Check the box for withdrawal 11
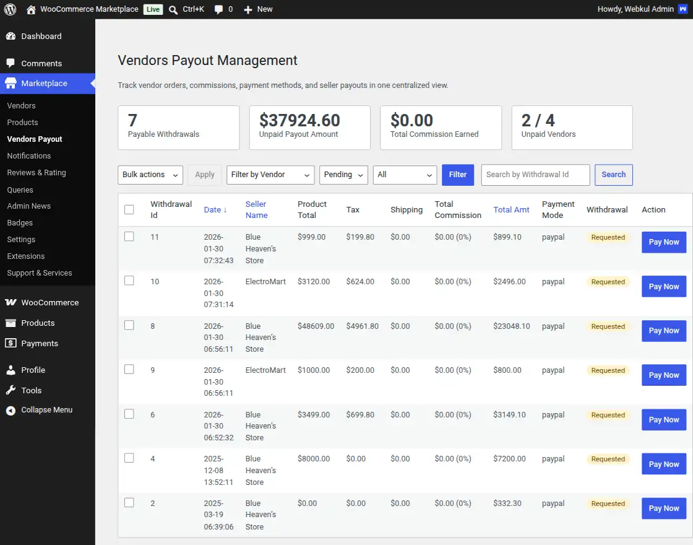This screenshot has width=693, height=545. tap(129, 237)
